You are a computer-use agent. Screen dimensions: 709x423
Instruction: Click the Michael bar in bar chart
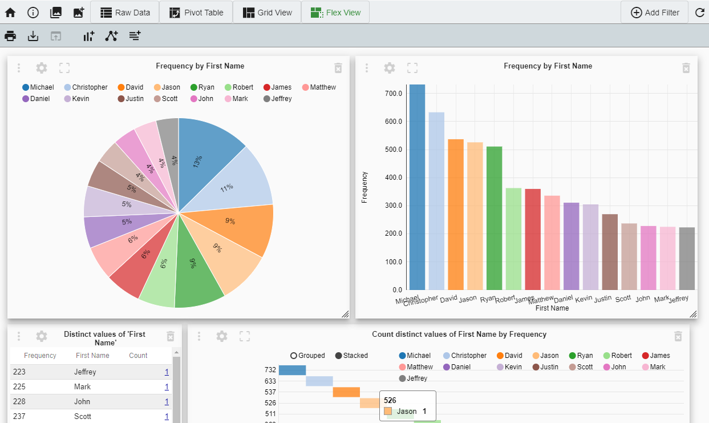[418, 187]
